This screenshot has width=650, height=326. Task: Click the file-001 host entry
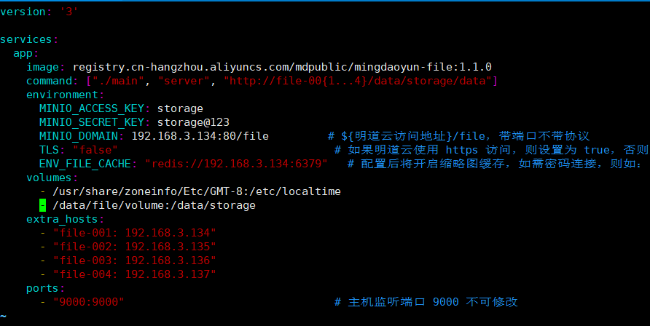[135, 233]
